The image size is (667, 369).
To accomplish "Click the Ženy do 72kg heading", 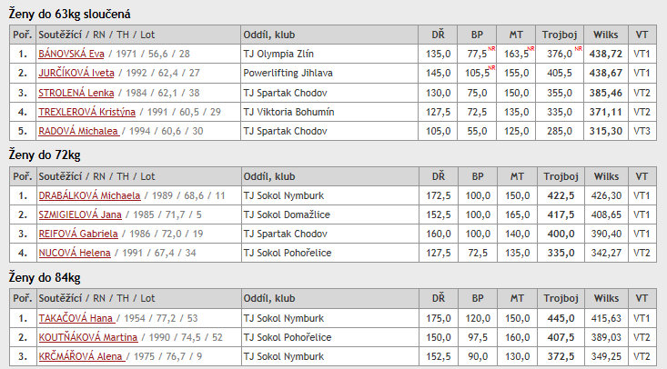I will tap(45, 155).
